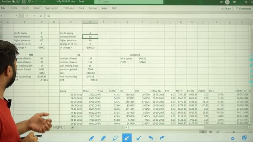The image size is (253, 142).
Task: Click zoom in plus button
Action: click(245, 132)
